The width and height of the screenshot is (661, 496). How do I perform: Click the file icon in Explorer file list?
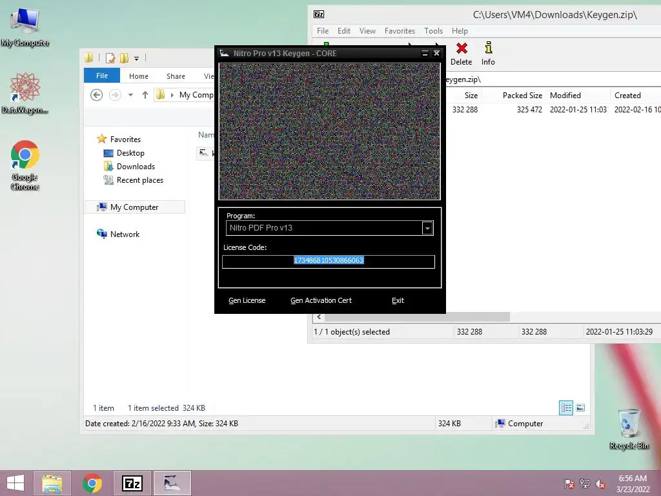pyautogui.click(x=203, y=152)
